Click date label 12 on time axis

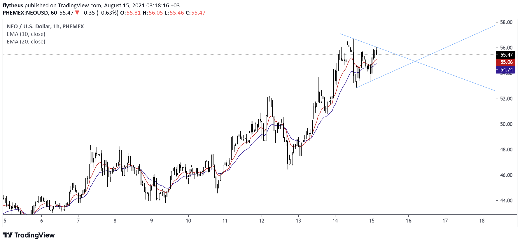(x=262, y=221)
